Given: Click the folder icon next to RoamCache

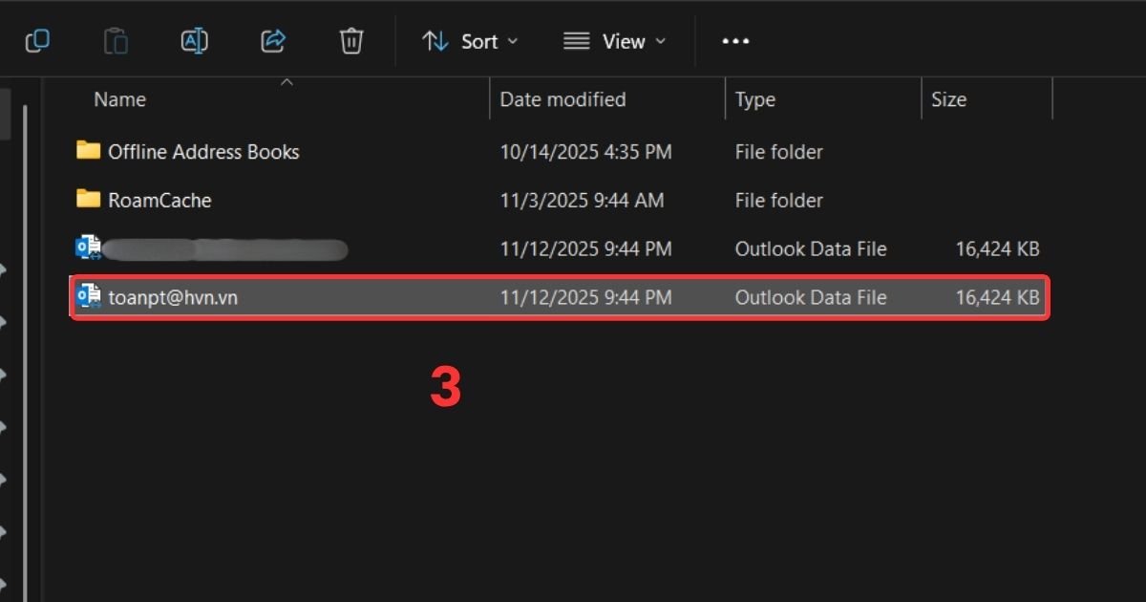Looking at the screenshot, I should click(x=87, y=200).
